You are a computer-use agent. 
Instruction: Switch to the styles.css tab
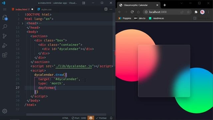(x=44, y=9)
